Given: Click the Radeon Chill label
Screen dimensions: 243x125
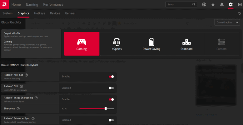Looking at the screenshot, I should click(x=11, y=86).
